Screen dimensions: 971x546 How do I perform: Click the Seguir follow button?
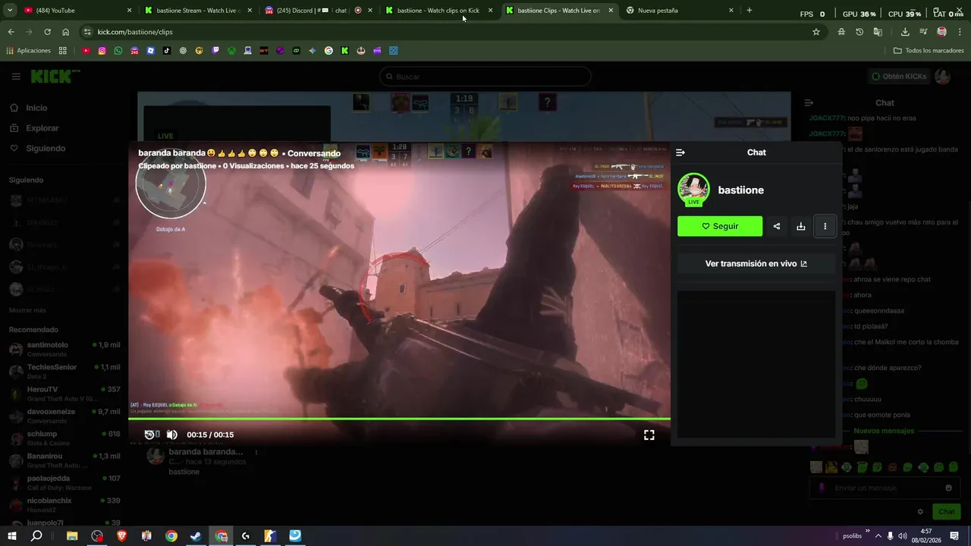tap(720, 226)
